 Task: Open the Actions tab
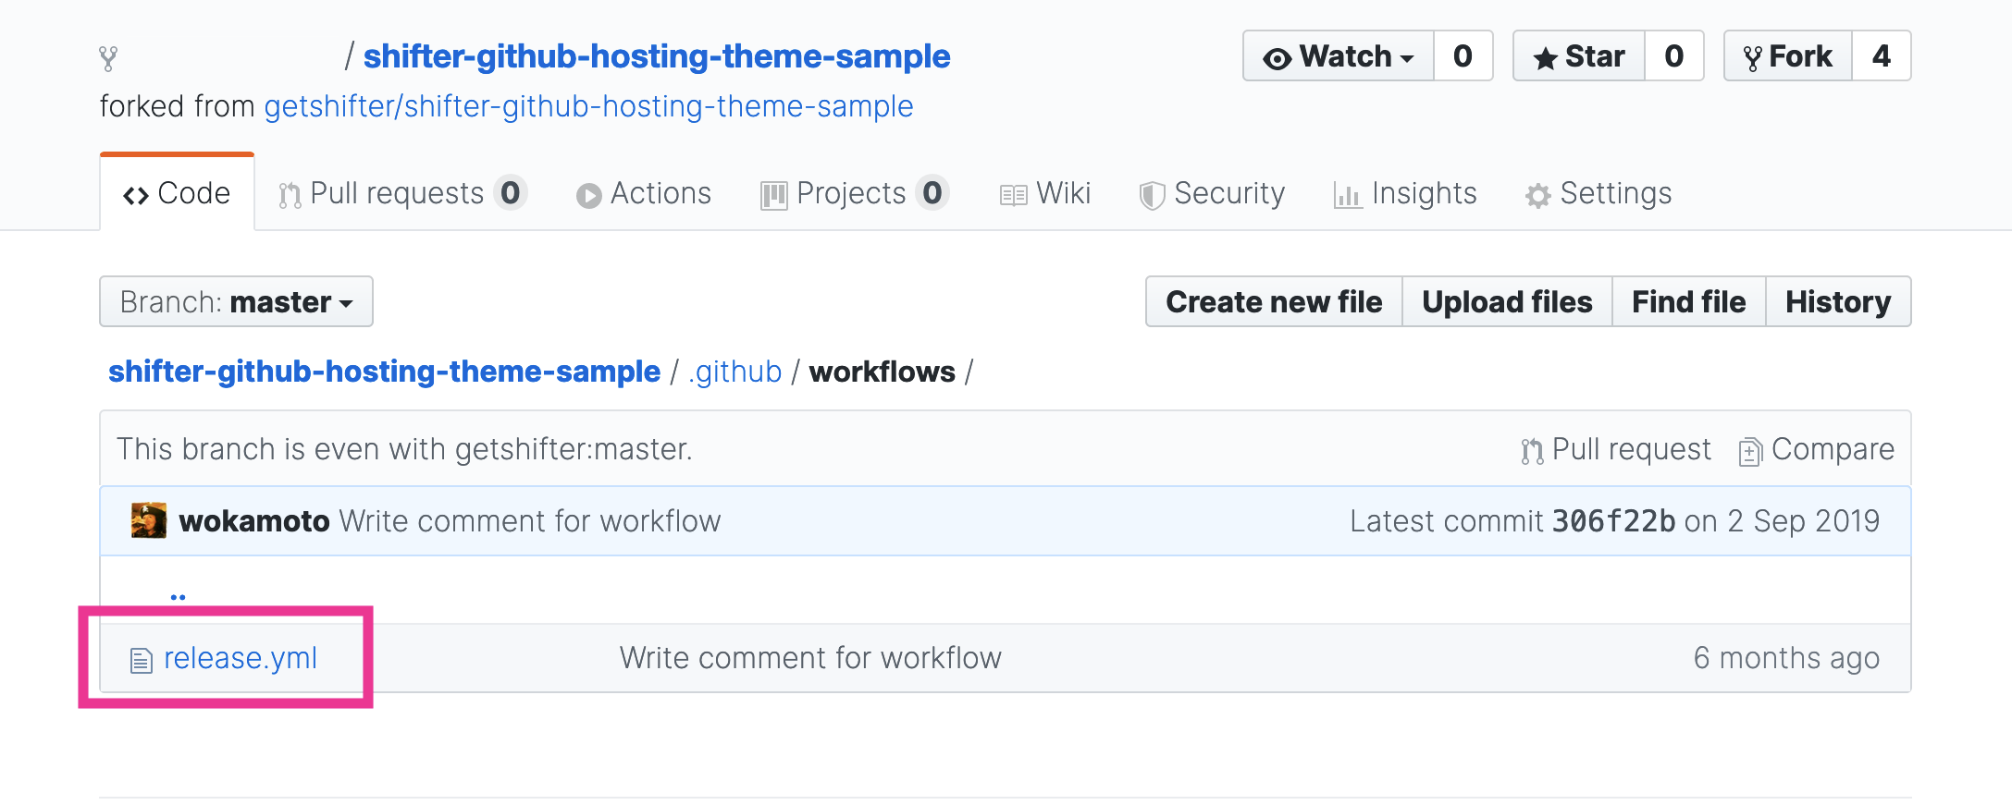click(644, 193)
